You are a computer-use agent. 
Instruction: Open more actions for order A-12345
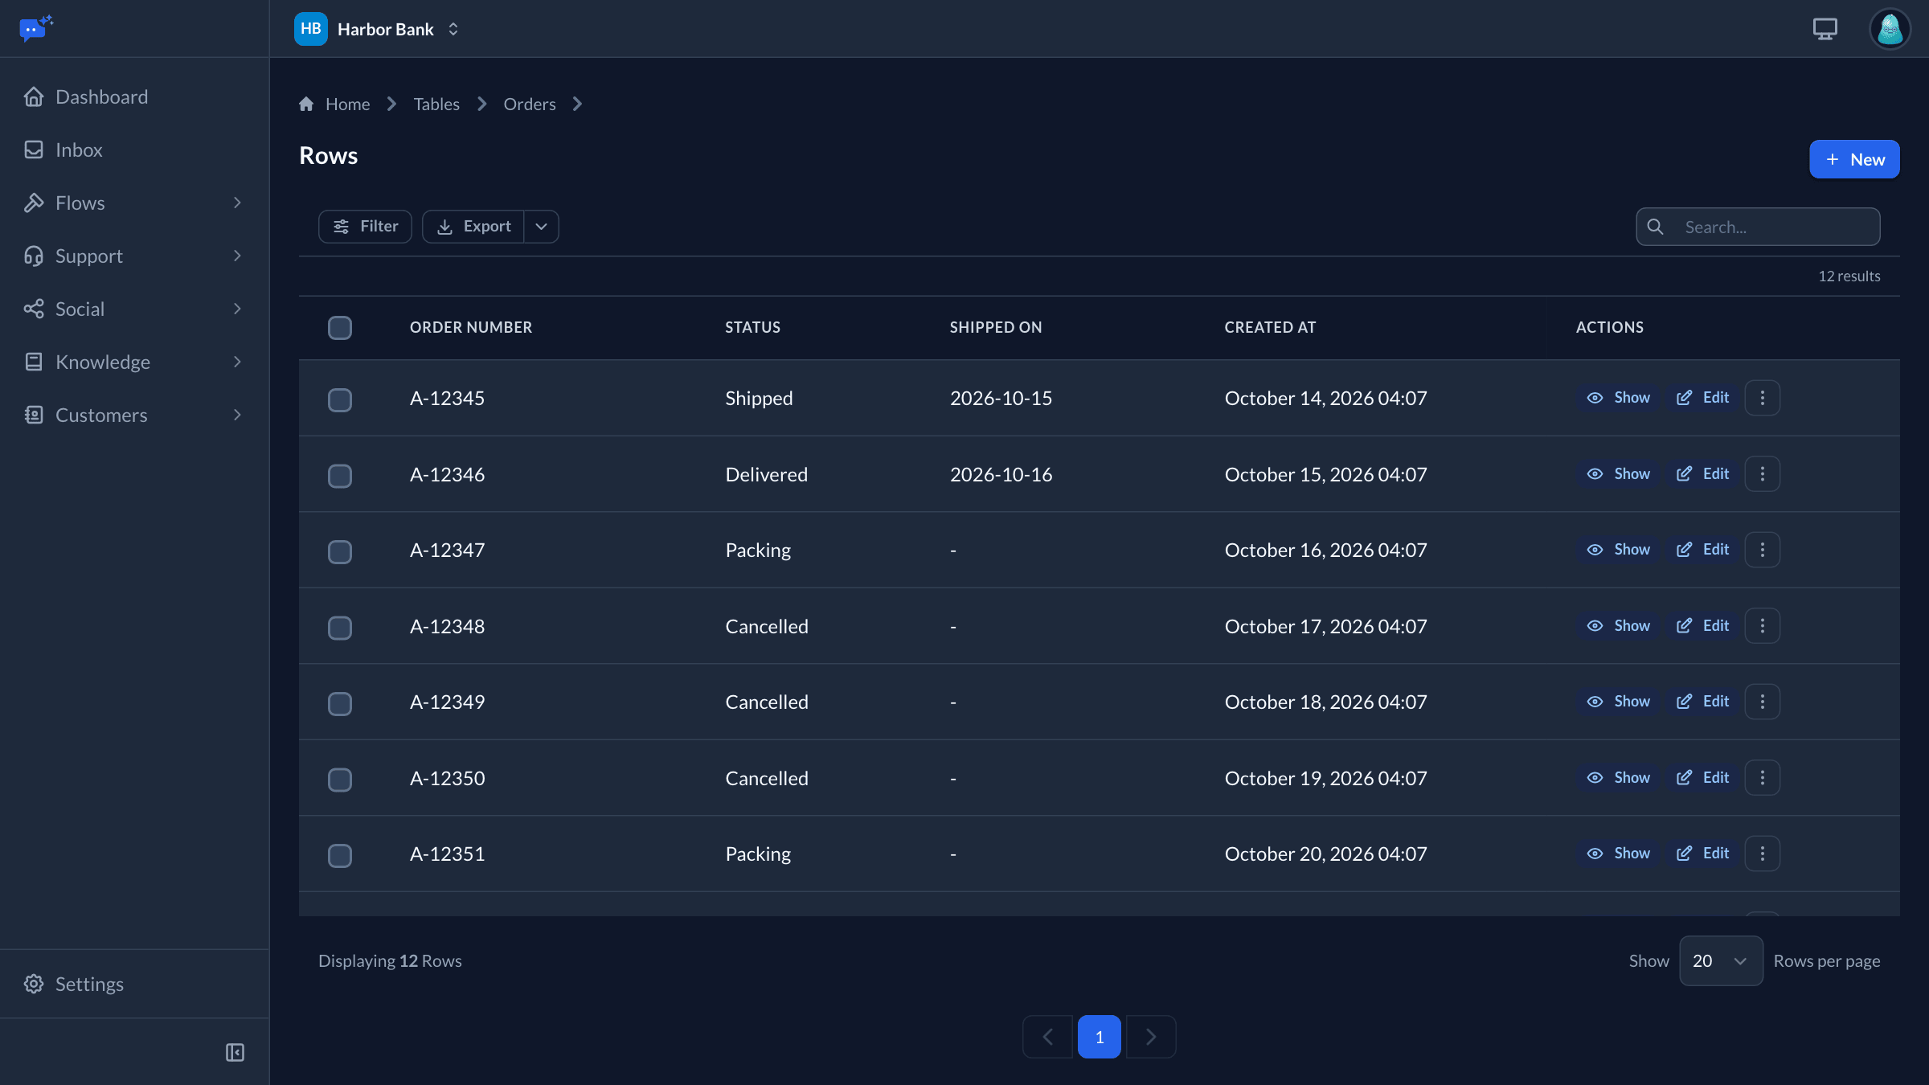[1762, 398]
